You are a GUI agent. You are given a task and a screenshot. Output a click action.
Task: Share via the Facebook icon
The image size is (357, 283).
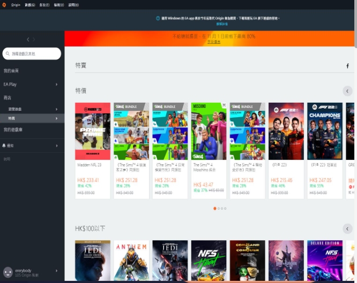click(x=347, y=66)
